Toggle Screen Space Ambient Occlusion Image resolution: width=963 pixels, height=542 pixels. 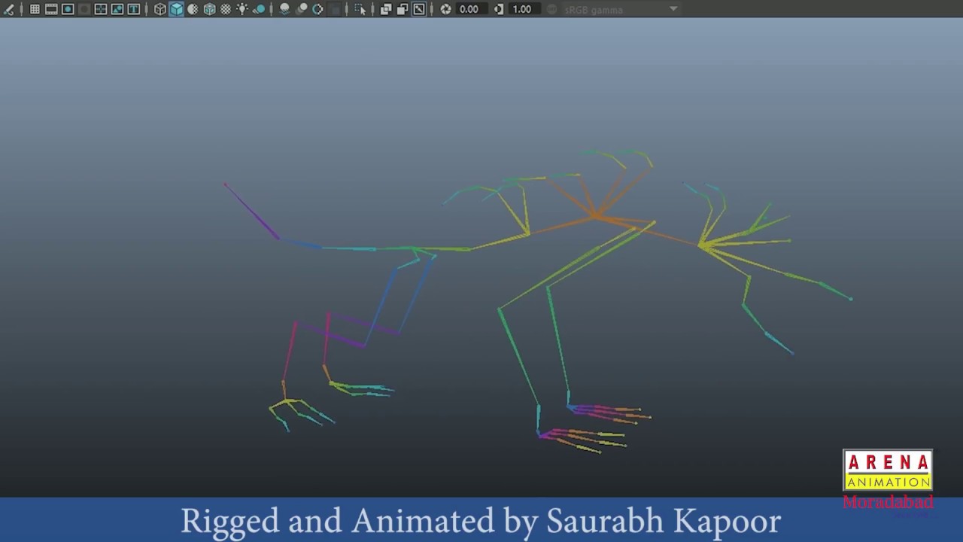285,9
